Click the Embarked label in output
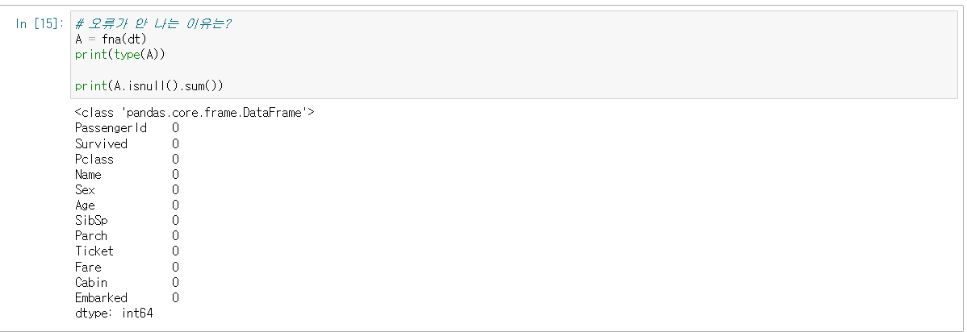Viewport: 967px width, 332px height. pos(101,297)
